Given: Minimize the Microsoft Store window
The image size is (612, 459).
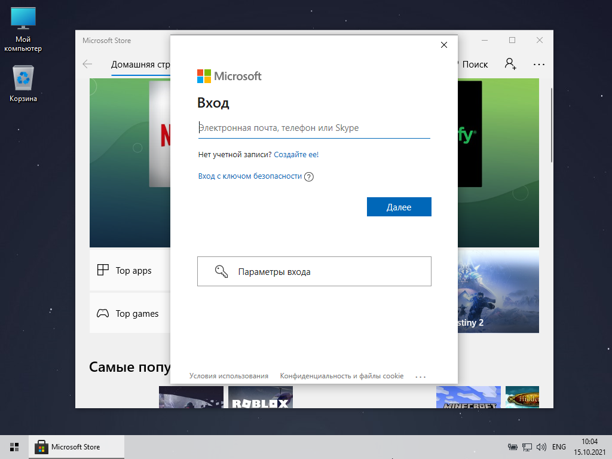Looking at the screenshot, I should click(x=485, y=40).
